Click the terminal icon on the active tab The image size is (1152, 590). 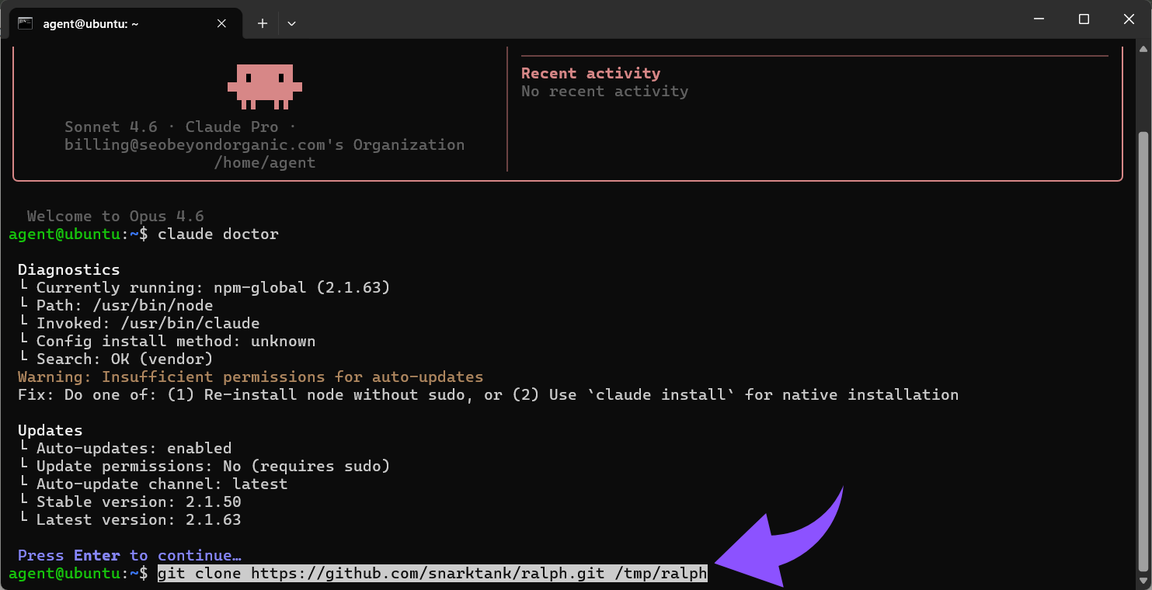(26, 23)
